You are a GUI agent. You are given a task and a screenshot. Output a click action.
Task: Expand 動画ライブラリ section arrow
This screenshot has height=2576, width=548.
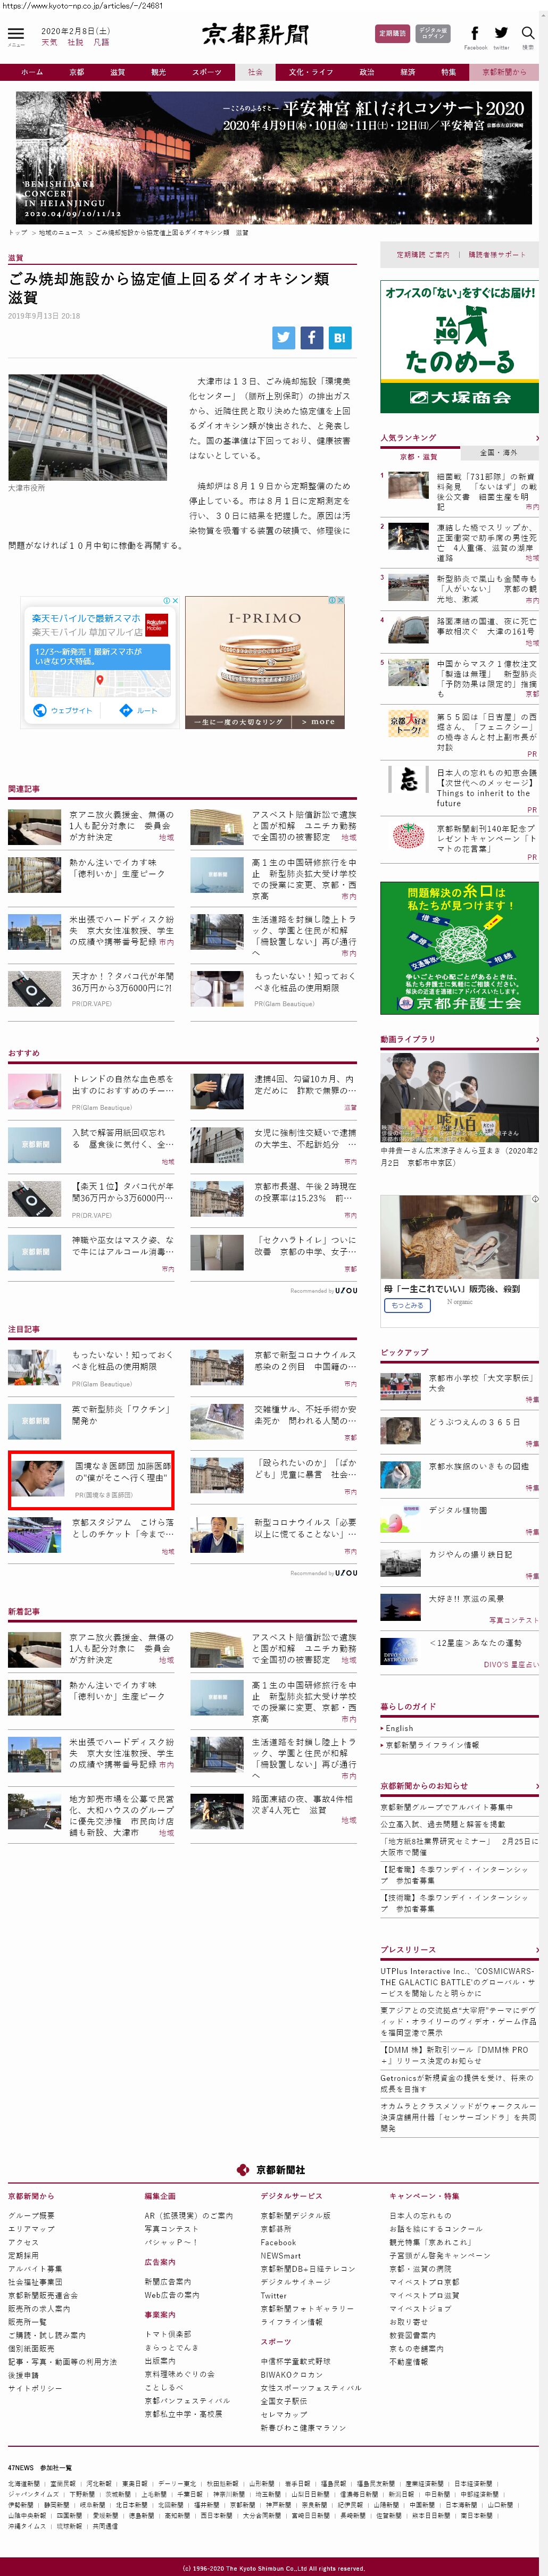pyautogui.click(x=537, y=1039)
